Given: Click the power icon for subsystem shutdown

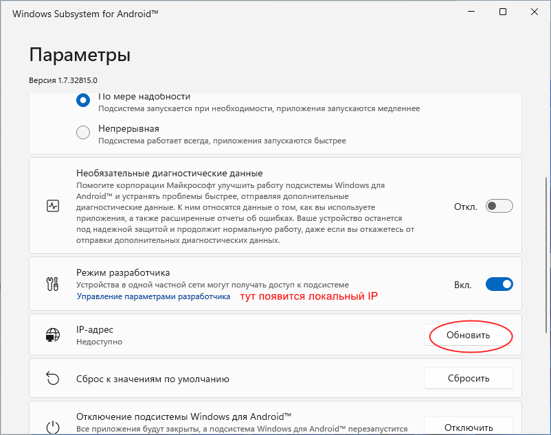Looking at the screenshot, I should click(53, 427).
